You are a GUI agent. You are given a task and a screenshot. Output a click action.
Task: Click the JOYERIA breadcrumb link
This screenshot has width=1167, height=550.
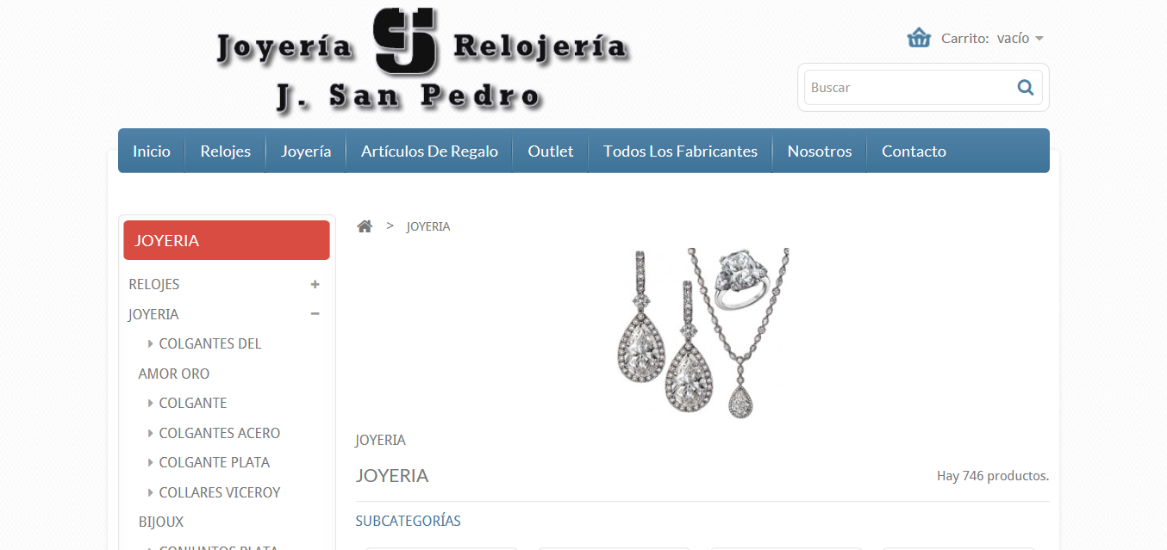[428, 226]
